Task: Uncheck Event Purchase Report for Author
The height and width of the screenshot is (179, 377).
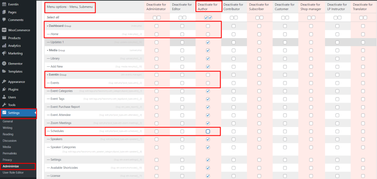Action: pos(208,107)
